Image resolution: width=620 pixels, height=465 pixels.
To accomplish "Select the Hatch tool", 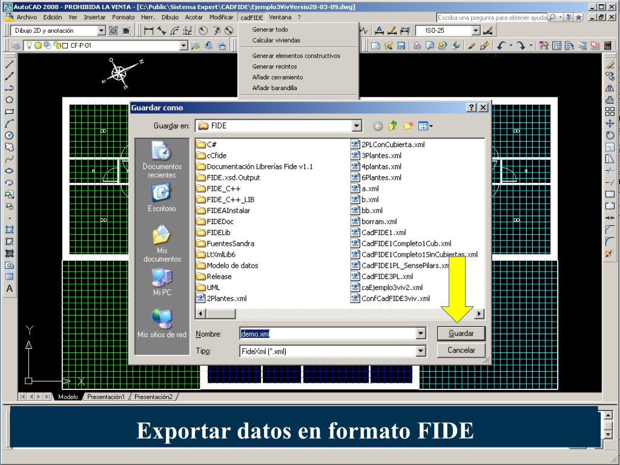I will tap(9, 229).
